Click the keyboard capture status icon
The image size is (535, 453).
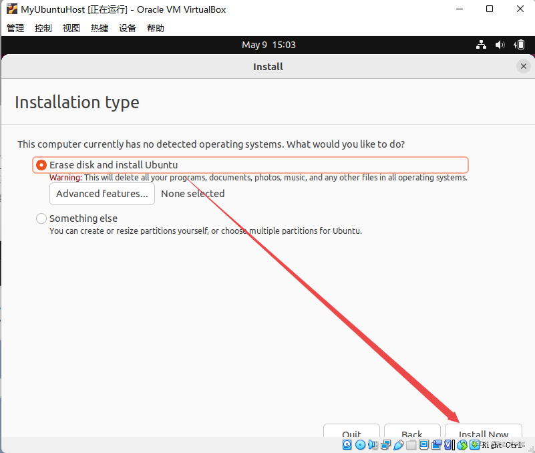(x=475, y=444)
